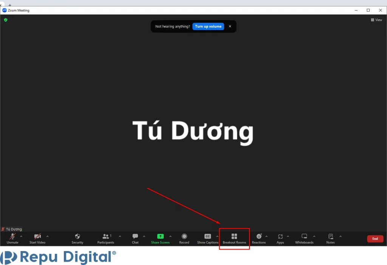Screen dimensions: 387x265
Task: Expand arrow next to Participants
Action: point(120,236)
